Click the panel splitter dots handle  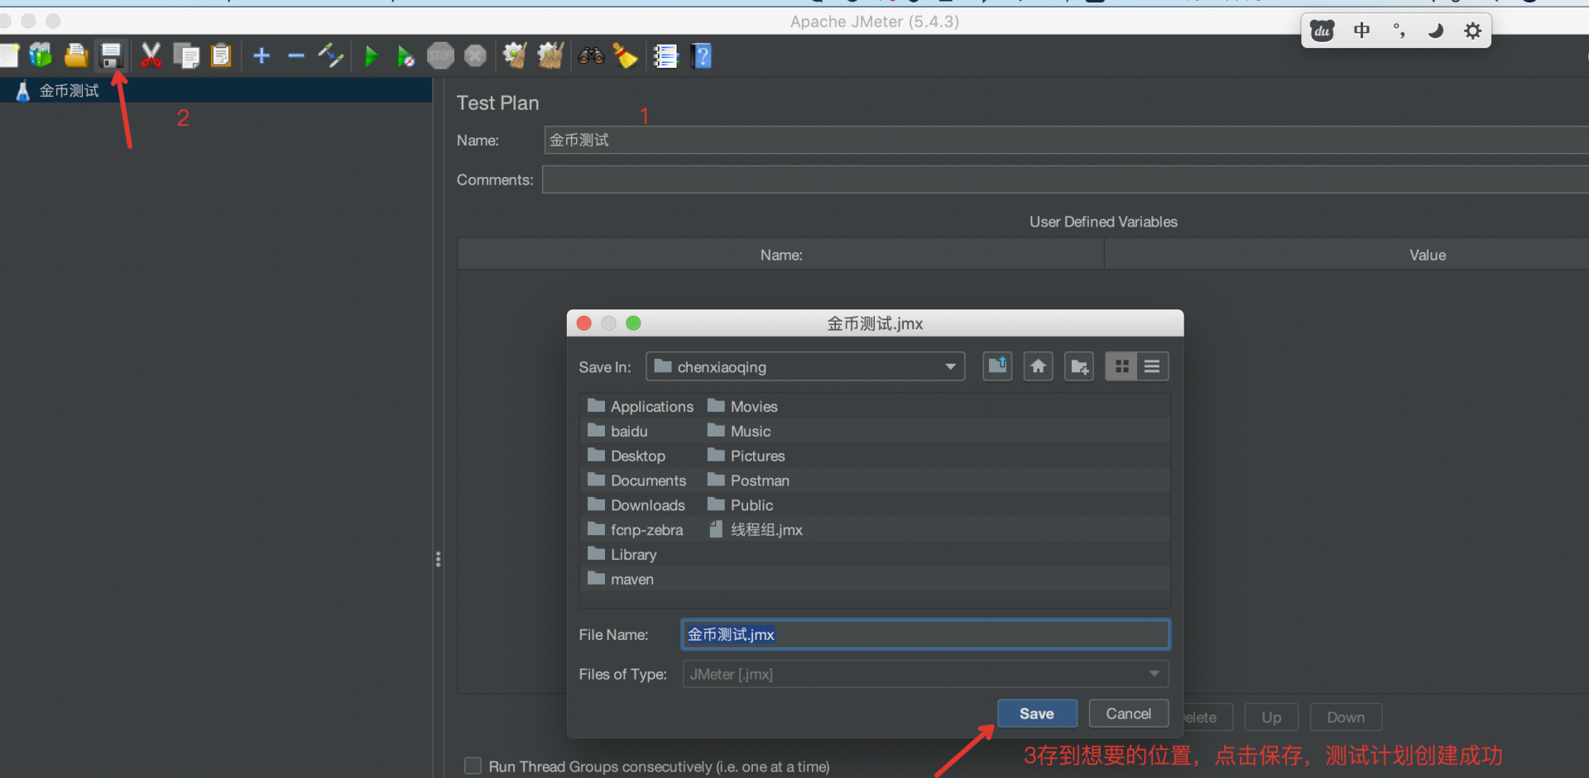[438, 560]
